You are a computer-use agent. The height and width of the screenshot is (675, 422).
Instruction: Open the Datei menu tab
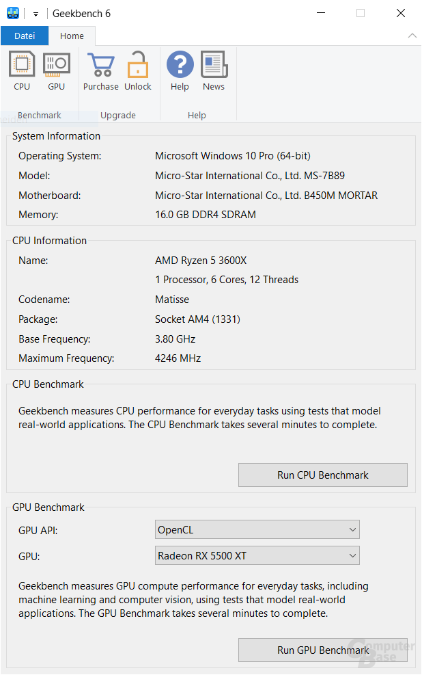25,36
